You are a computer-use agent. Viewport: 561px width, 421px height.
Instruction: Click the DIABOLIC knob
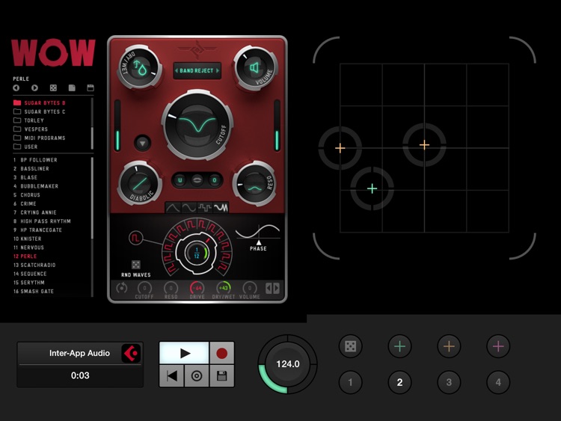coord(140,184)
